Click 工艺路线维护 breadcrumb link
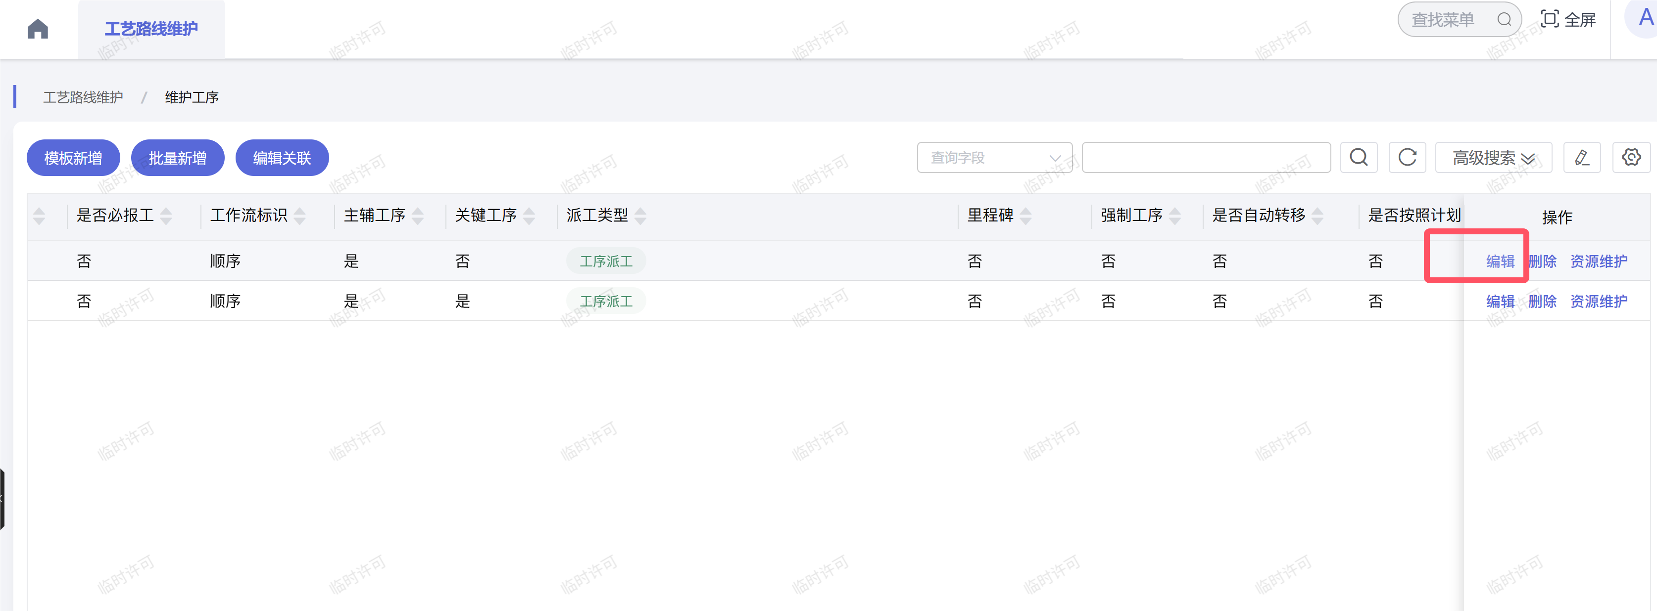The image size is (1657, 611). (83, 97)
